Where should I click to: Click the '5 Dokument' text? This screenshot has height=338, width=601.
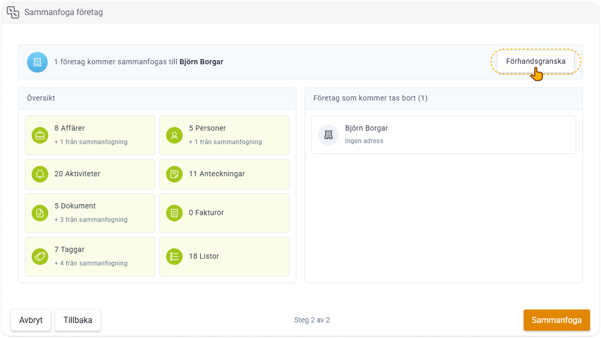point(75,206)
